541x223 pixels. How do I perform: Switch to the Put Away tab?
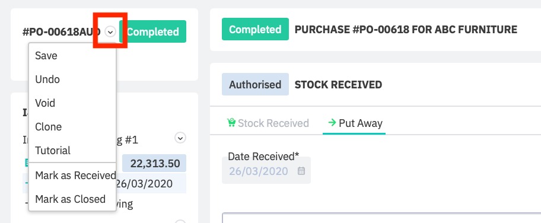coord(355,123)
